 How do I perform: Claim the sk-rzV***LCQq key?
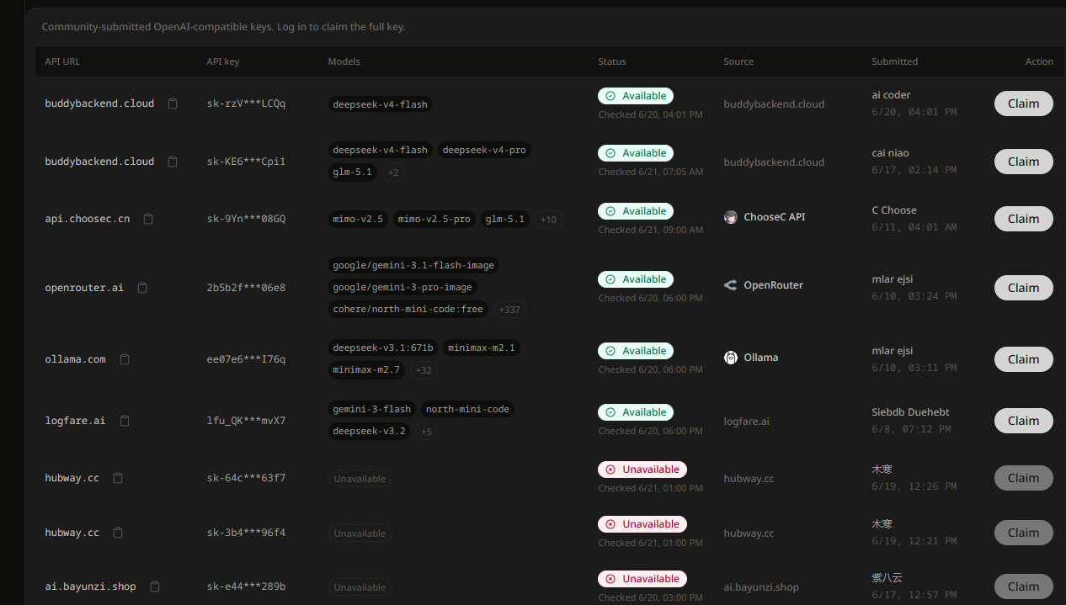[x=1023, y=103]
